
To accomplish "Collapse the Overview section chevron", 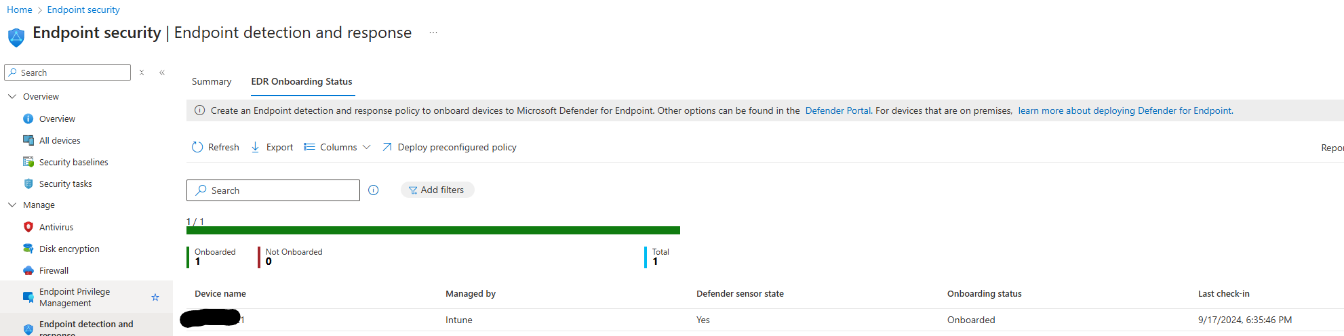I will (x=12, y=96).
